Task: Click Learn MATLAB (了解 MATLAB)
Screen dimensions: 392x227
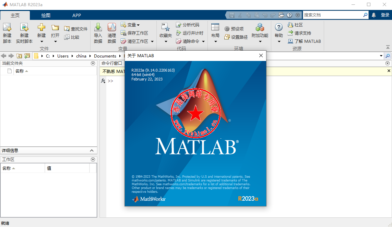Action: click(x=304, y=41)
